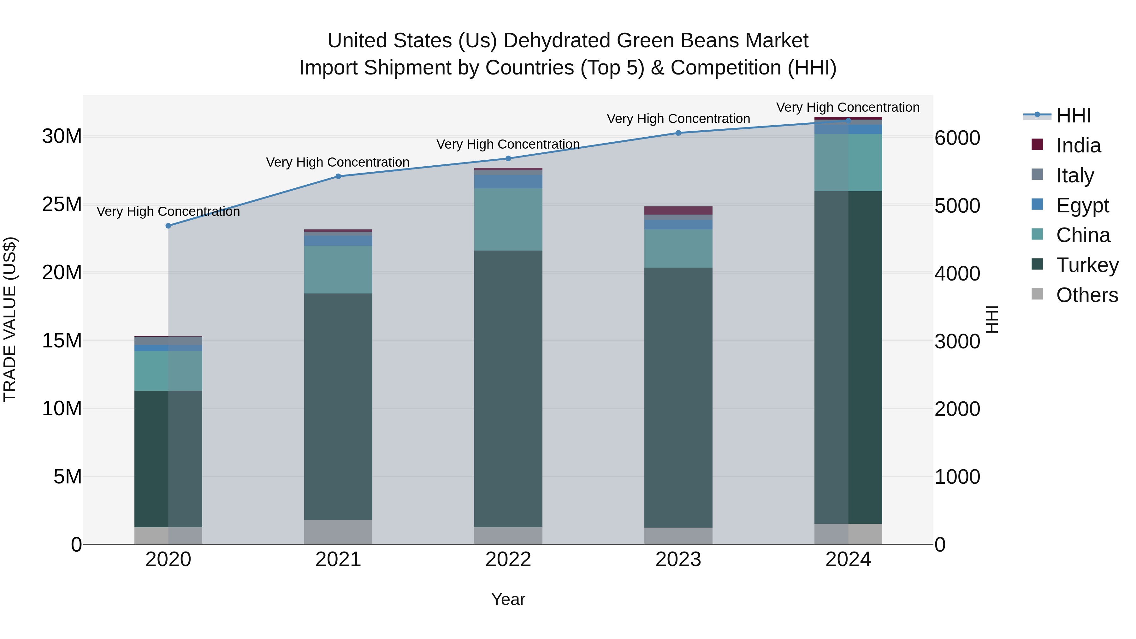Click the India maroon legend swatch
The image size is (1136, 639).
(1037, 144)
